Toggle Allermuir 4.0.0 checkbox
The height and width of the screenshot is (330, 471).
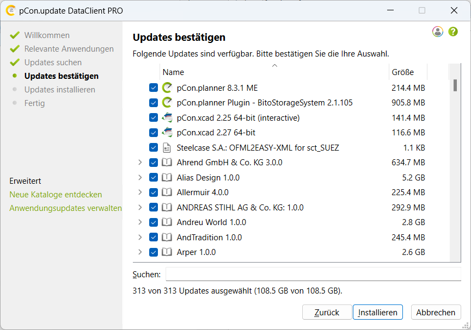(x=154, y=192)
